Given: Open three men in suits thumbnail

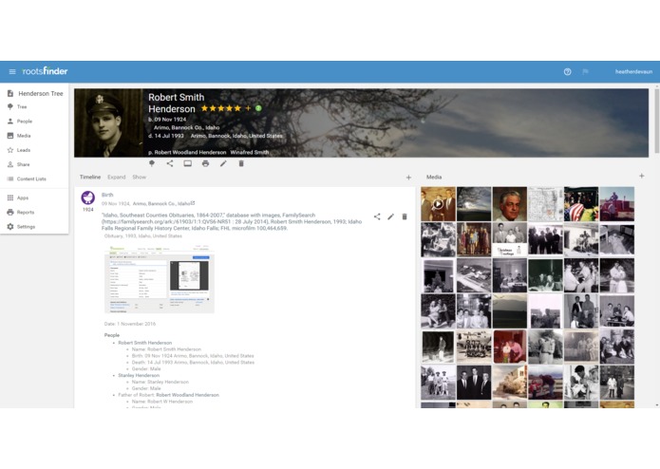Looking at the screenshot, I should (474, 383).
